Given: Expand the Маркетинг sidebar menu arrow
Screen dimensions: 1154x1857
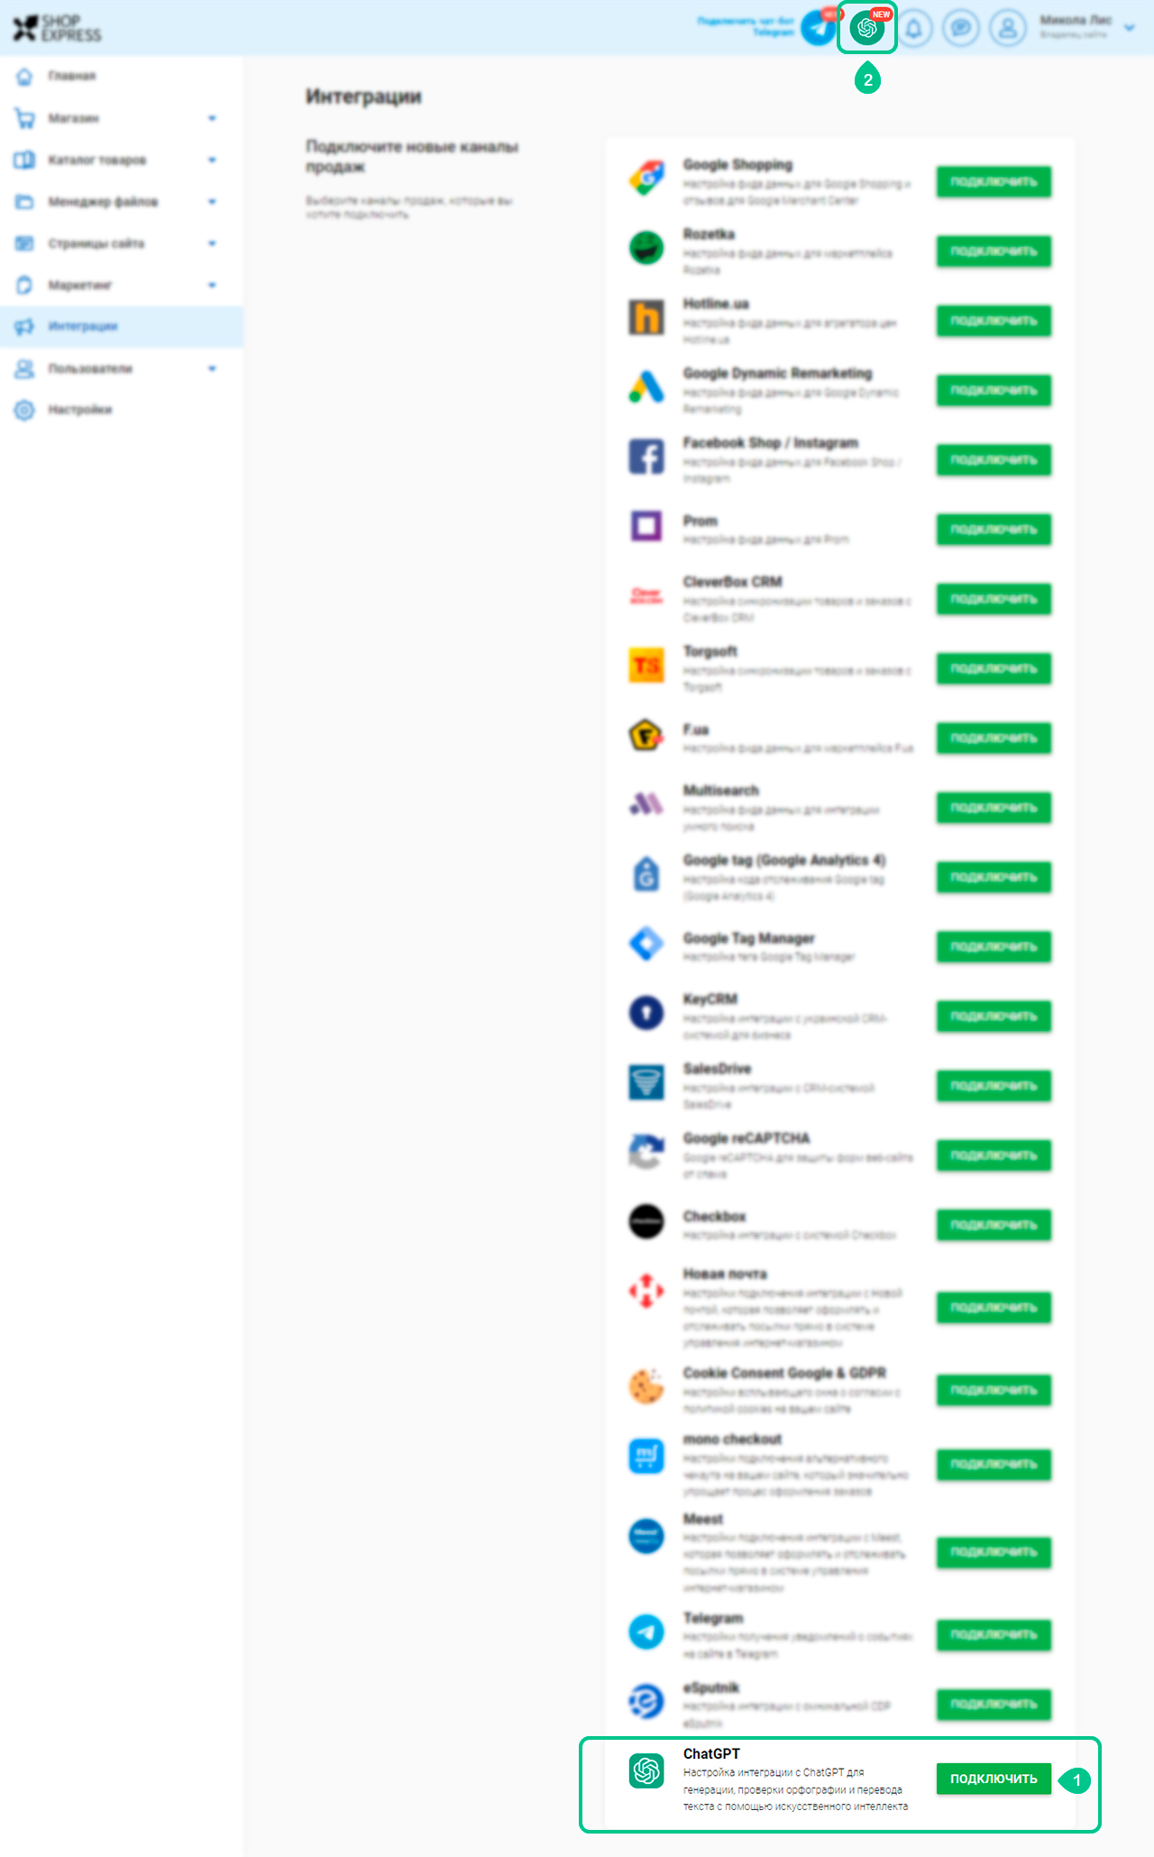Looking at the screenshot, I should tap(212, 285).
